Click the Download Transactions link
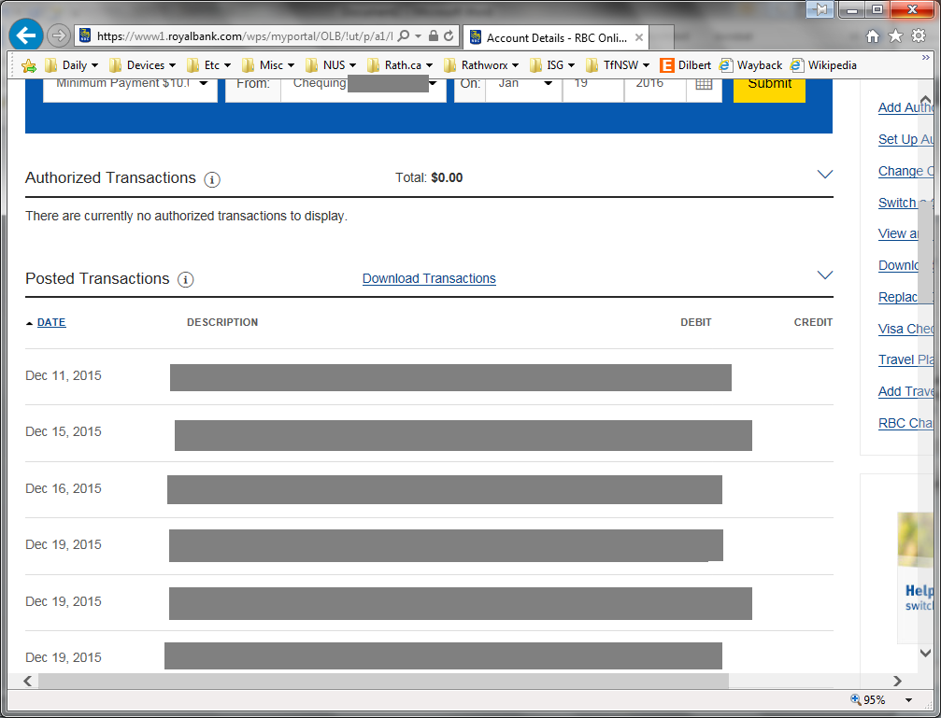This screenshot has height=718, width=941. pyautogui.click(x=429, y=278)
